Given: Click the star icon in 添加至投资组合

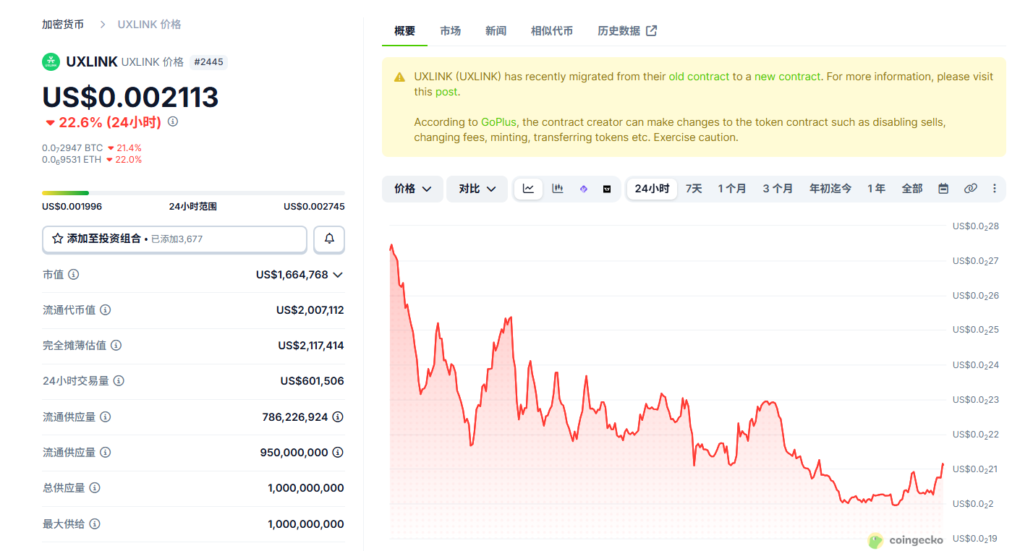Looking at the screenshot, I should pos(58,239).
